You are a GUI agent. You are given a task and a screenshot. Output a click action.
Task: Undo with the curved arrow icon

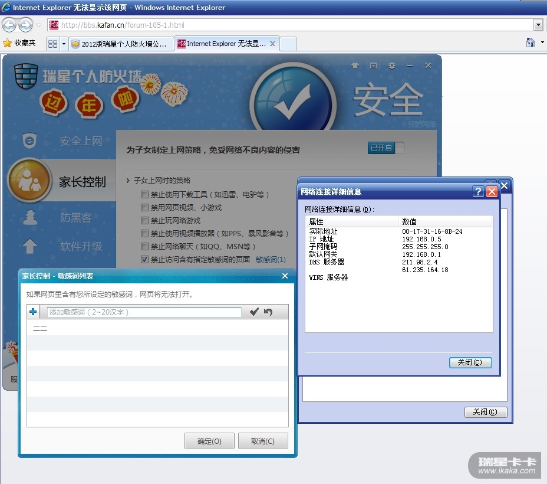click(x=268, y=312)
